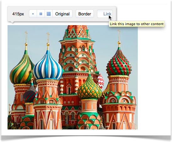This screenshot has height=142, width=172.
Task: Click the 'Link this image to other content' tooltip
Action: pyautogui.click(x=137, y=24)
